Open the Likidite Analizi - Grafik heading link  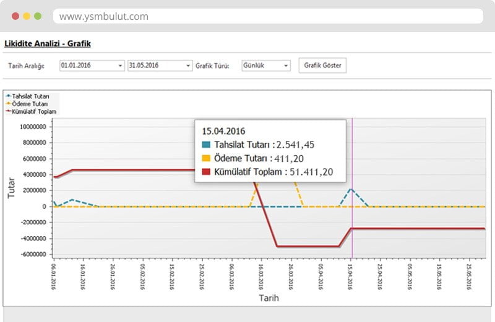click(48, 44)
